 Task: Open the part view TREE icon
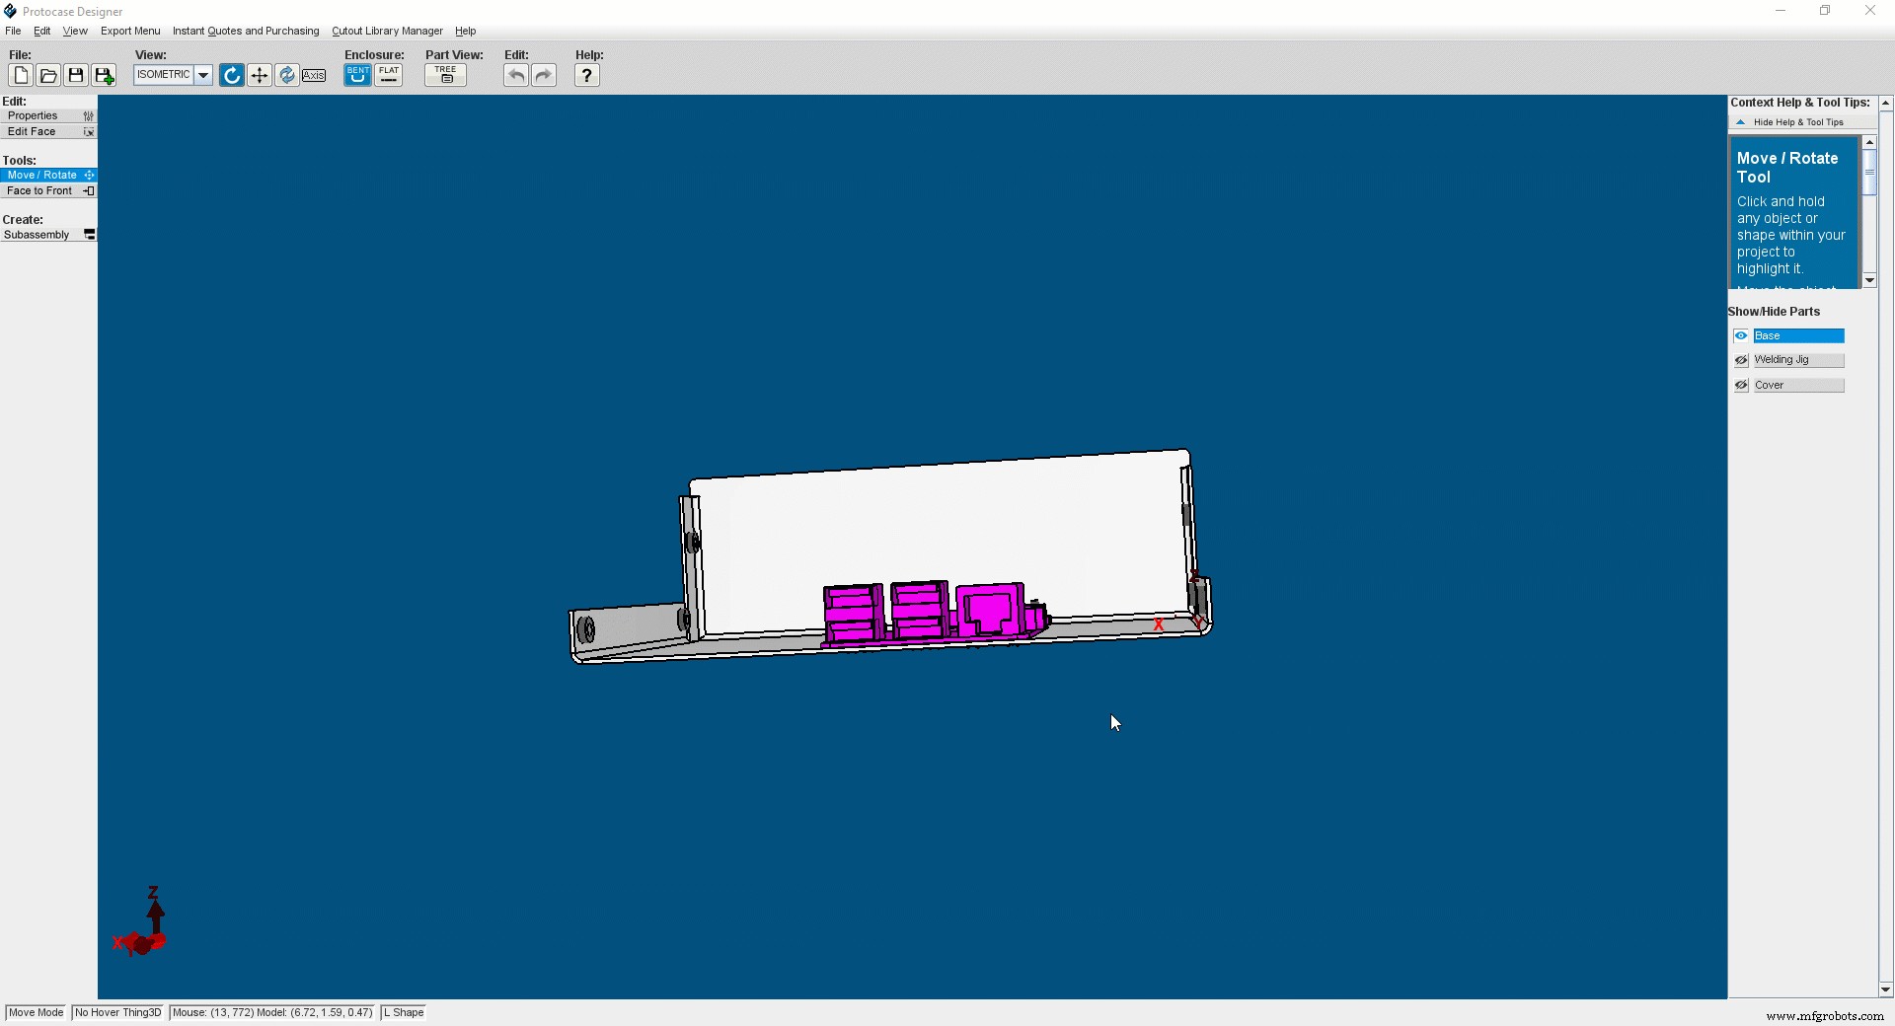(x=445, y=75)
